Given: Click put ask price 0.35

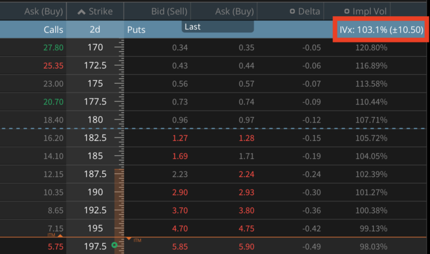Looking at the screenshot, I should [246, 47].
